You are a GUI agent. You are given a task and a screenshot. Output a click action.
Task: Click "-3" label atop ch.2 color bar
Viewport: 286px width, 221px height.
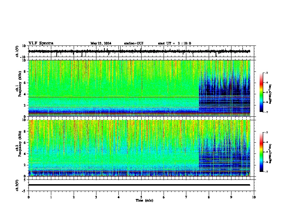pyautogui.click(x=266, y=133)
